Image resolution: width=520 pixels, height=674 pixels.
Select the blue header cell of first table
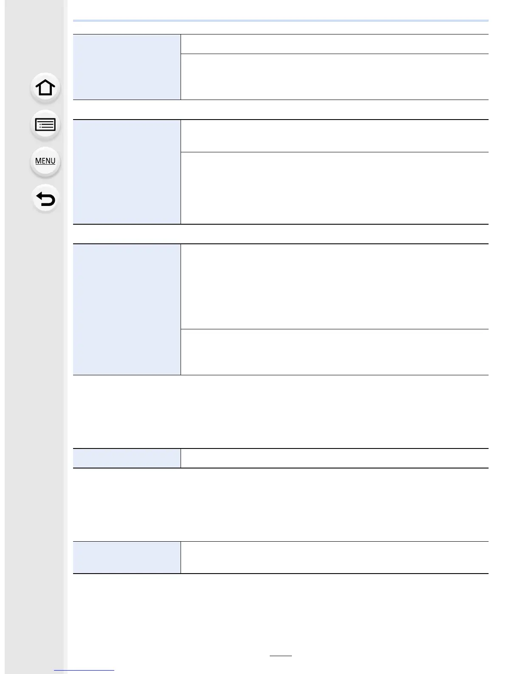127,67
